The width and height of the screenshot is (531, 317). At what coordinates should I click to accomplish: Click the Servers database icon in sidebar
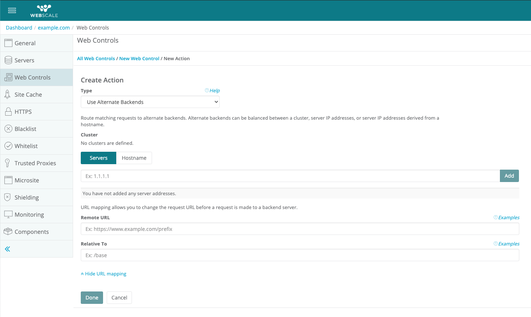[x=8, y=60]
